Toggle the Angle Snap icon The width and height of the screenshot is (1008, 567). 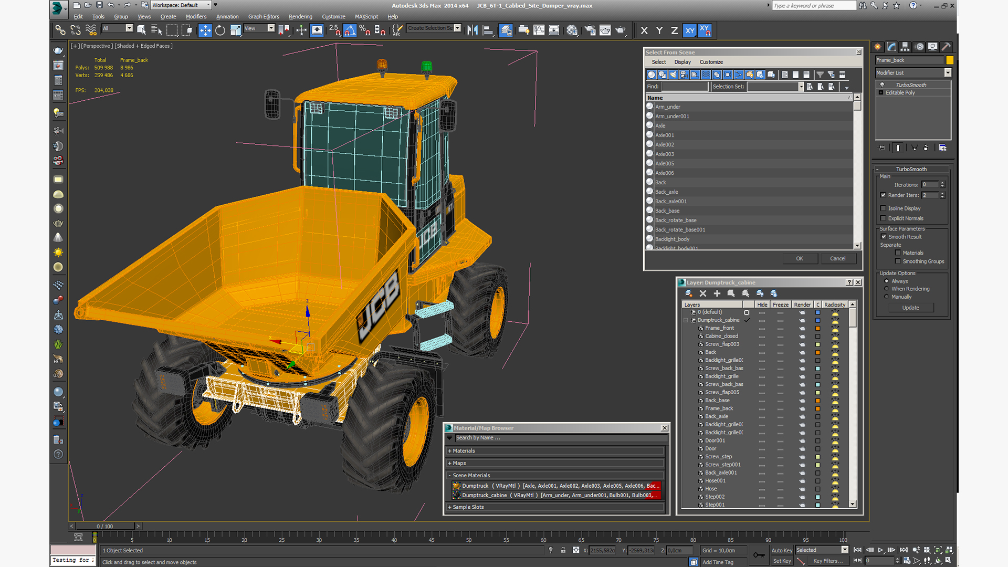[350, 30]
